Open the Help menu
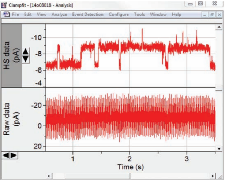This screenshot has height=180, width=225. point(176,15)
